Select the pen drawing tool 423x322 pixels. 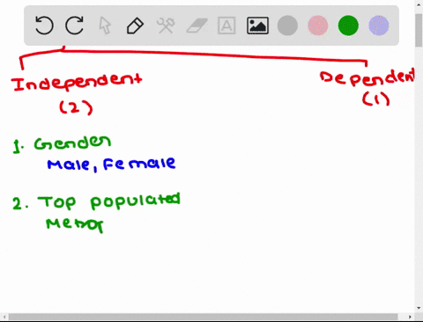coord(135,26)
